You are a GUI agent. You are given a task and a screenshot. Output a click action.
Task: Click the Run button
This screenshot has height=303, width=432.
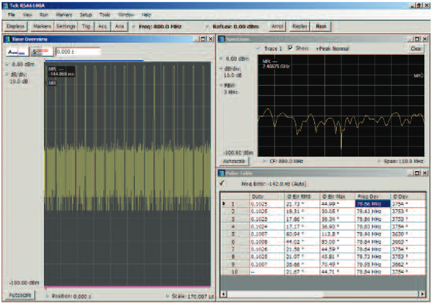point(320,26)
